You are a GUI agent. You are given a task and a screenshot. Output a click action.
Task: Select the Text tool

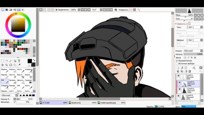pos(19,61)
